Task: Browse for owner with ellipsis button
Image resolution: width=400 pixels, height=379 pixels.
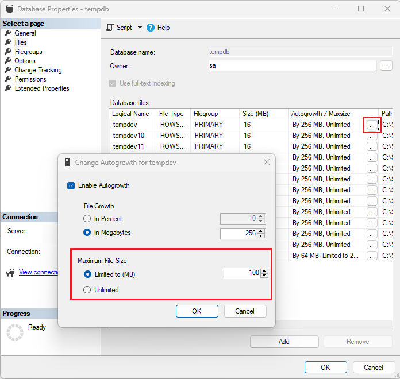Action: [x=386, y=65]
